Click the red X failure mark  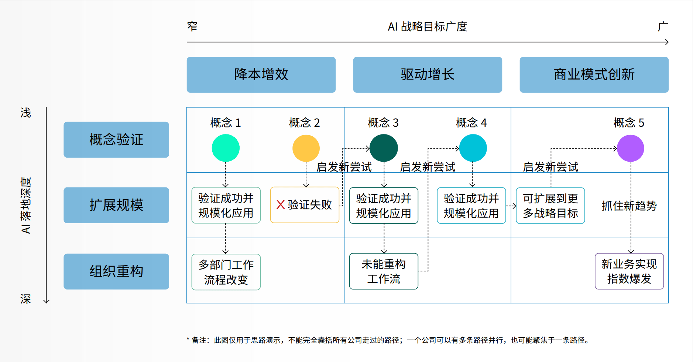coord(281,205)
